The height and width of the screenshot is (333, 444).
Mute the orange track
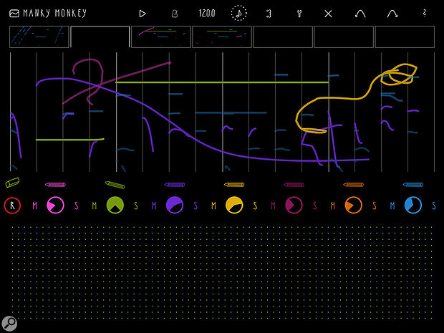[x=333, y=206]
